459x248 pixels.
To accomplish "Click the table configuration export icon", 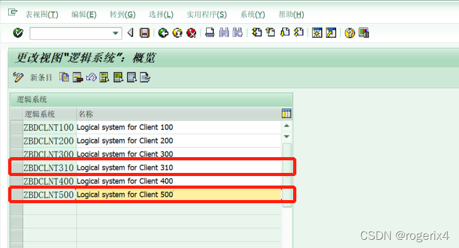I will [145, 78].
